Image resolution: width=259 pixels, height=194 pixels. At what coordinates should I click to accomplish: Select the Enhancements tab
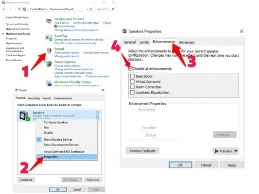click(164, 42)
